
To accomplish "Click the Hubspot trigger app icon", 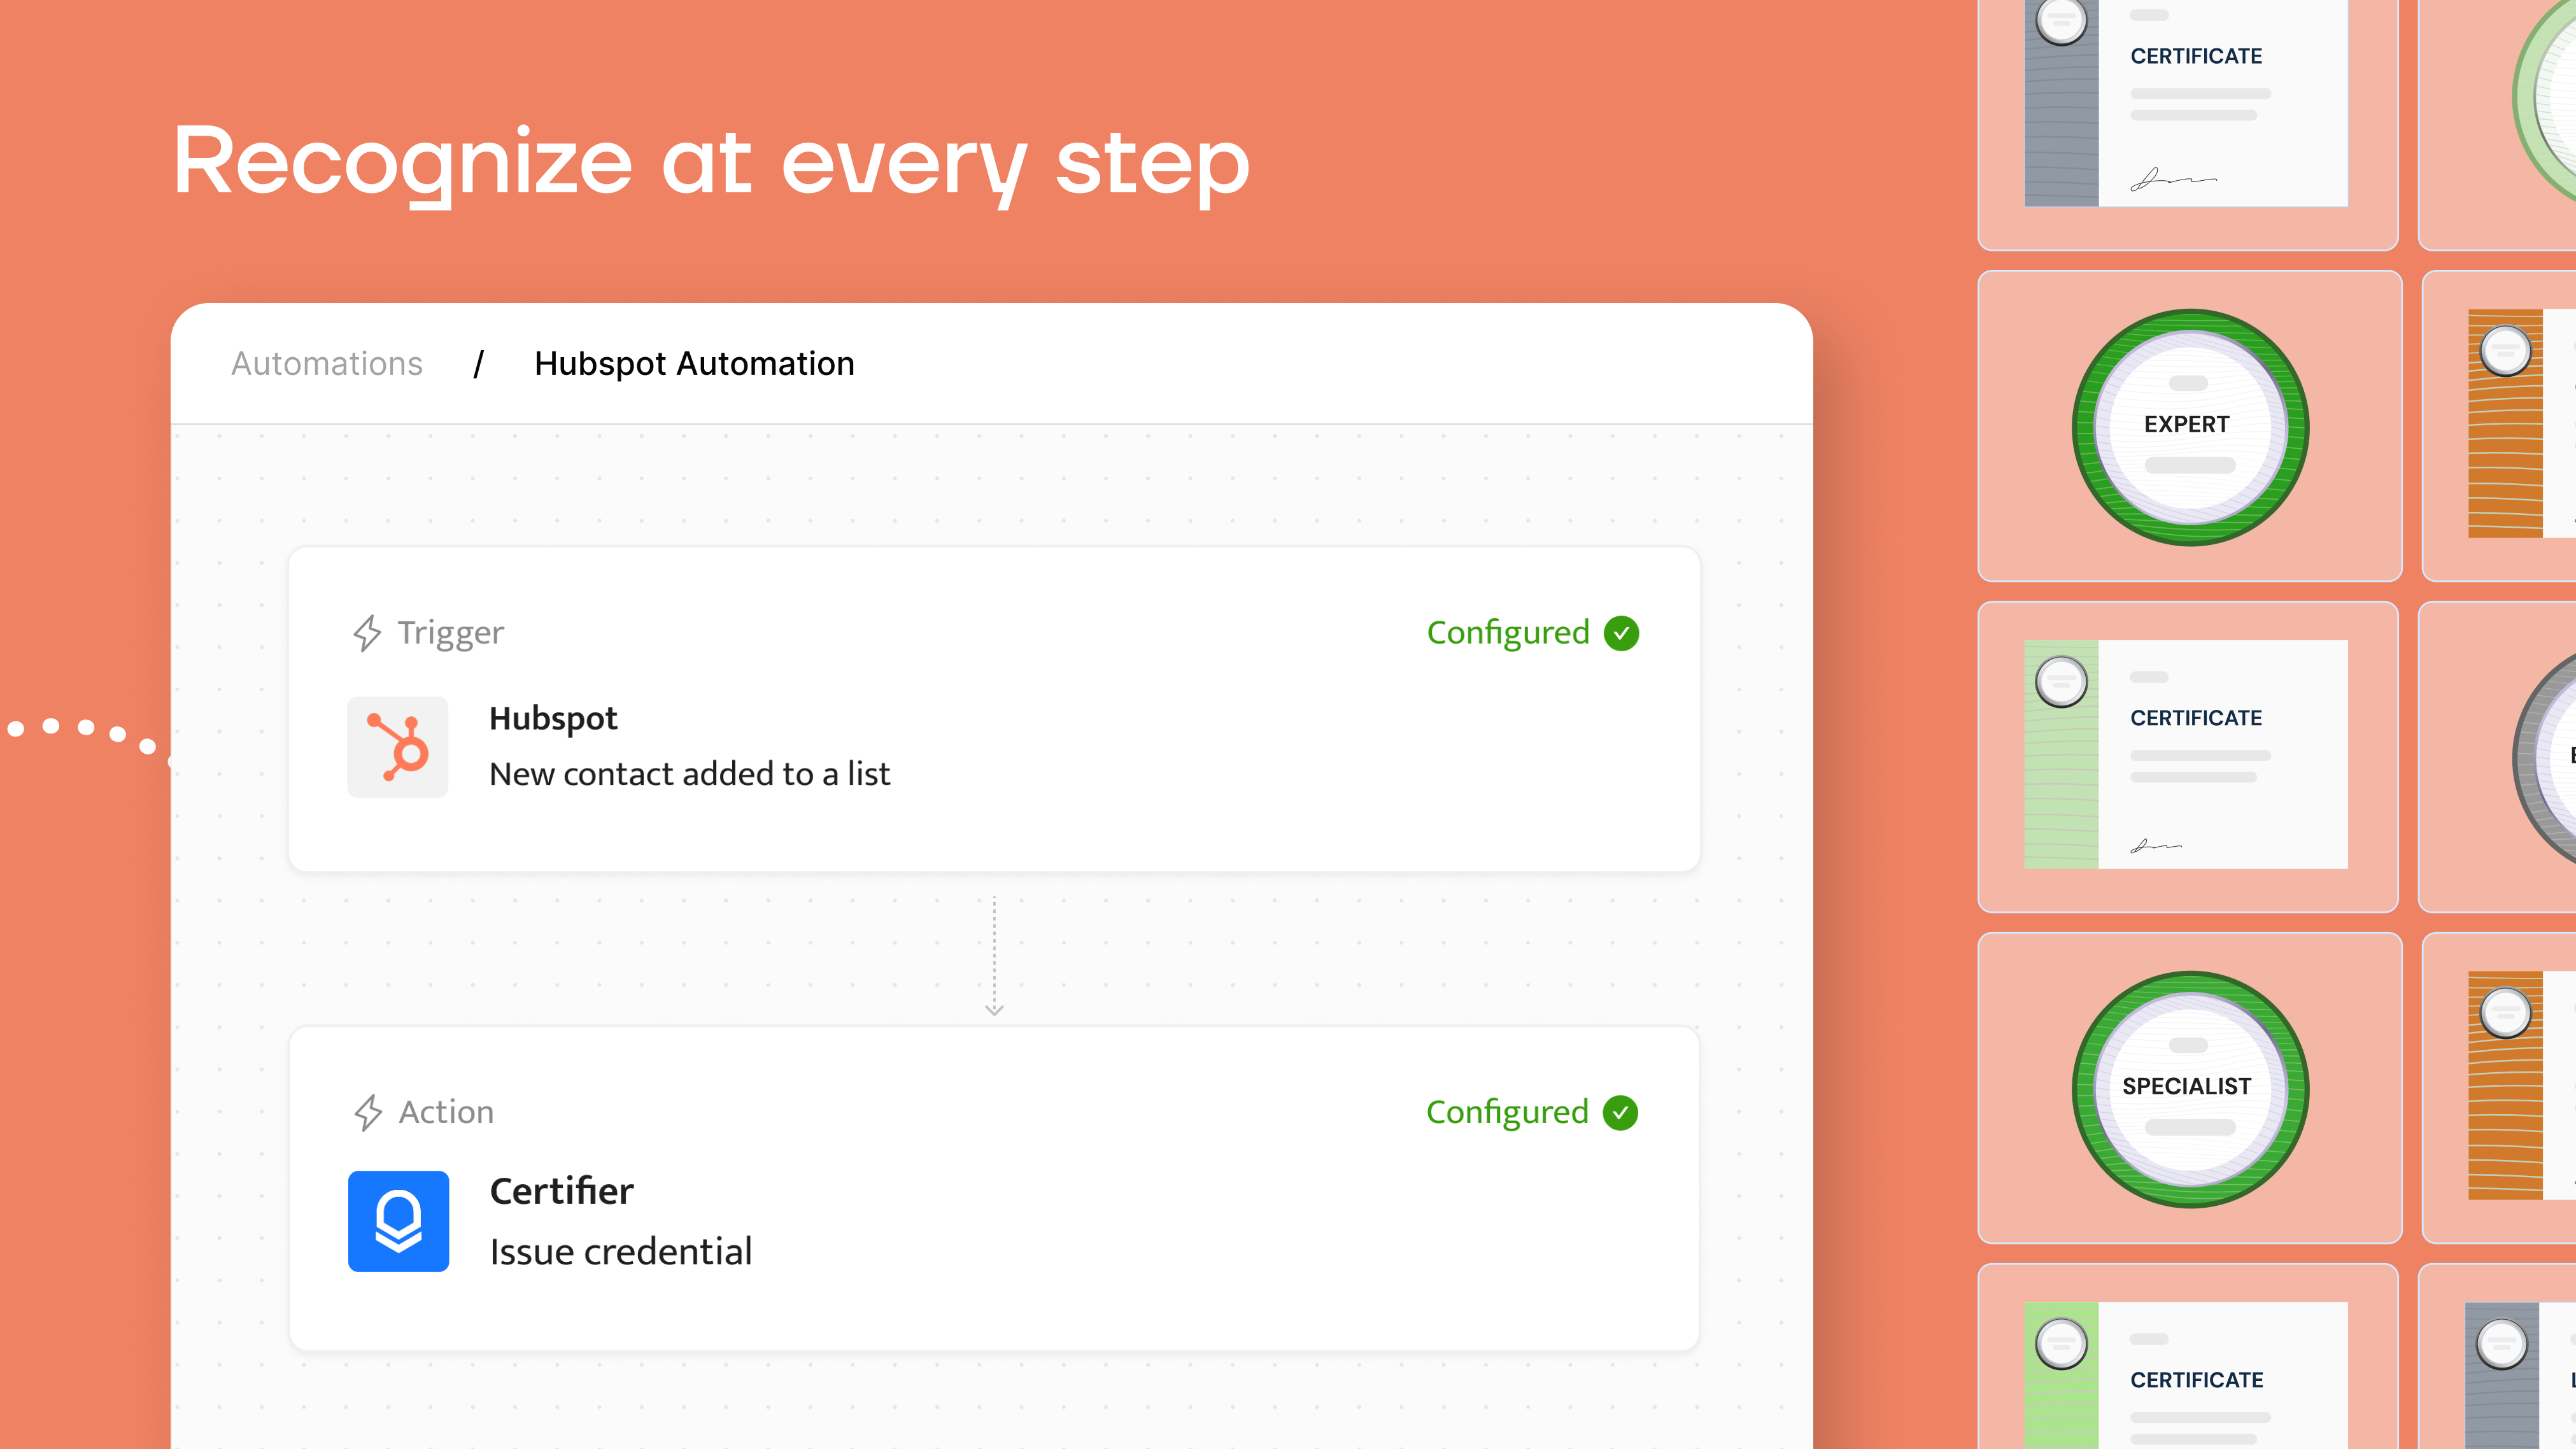I will pyautogui.click(x=398, y=746).
